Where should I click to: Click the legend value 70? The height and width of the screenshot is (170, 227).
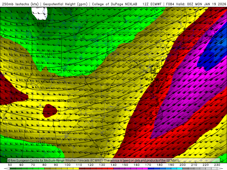click(x=33, y=165)
